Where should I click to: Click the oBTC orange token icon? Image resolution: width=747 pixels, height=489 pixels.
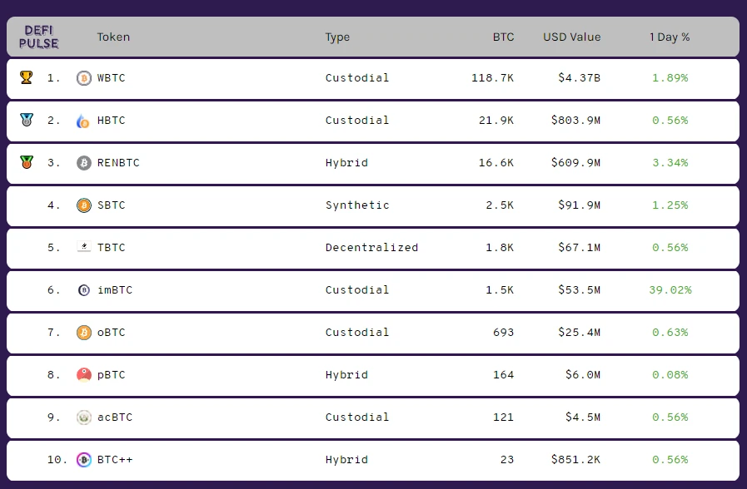coord(84,333)
